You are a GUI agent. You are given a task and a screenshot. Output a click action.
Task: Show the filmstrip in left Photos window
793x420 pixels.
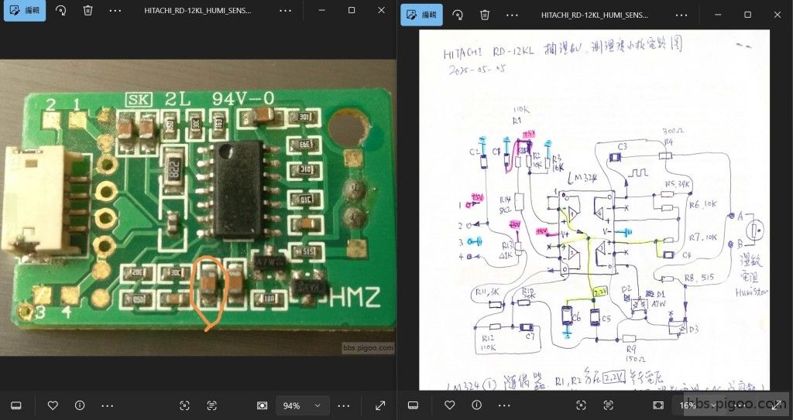(x=16, y=405)
